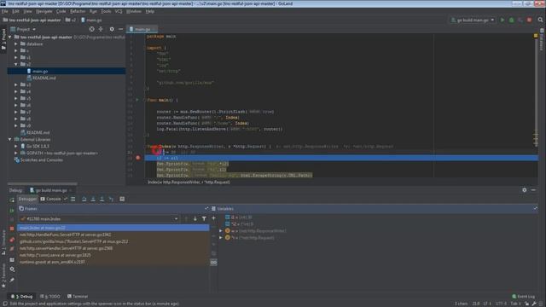This screenshot has width=546, height=307.
Task: Expand the database folder
Action: pyautogui.click(x=16, y=44)
